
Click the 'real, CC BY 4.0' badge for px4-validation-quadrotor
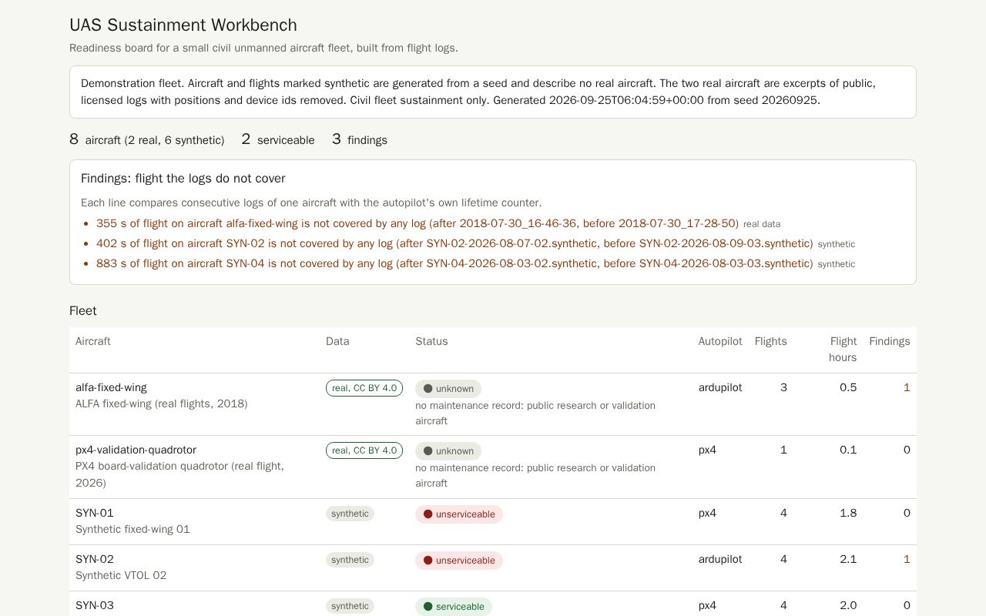(x=364, y=450)
